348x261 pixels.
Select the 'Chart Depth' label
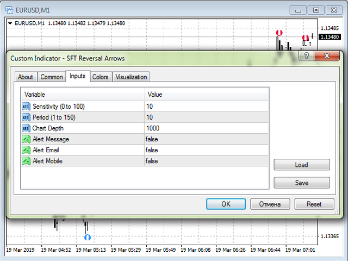click(48, 128)
